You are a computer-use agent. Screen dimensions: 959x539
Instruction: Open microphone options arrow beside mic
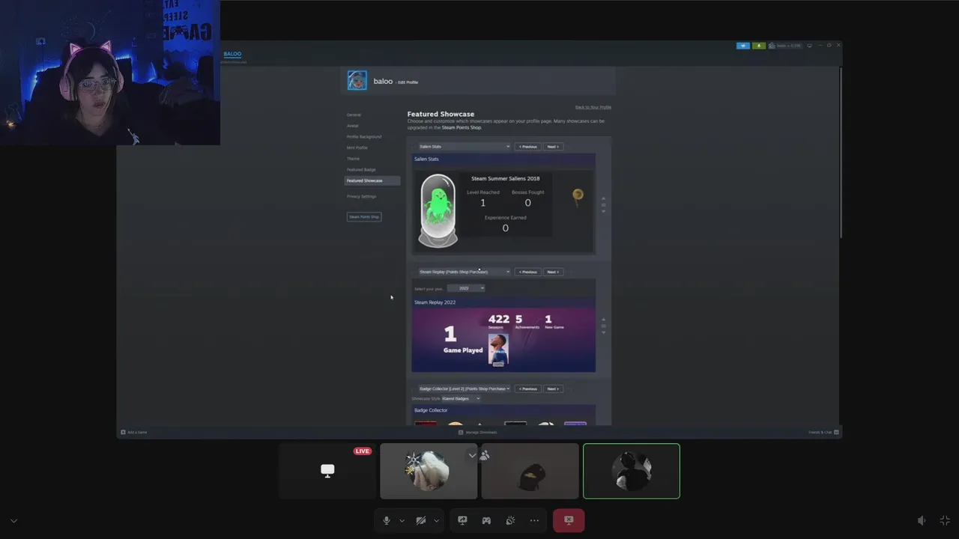(x=402, y=520)
